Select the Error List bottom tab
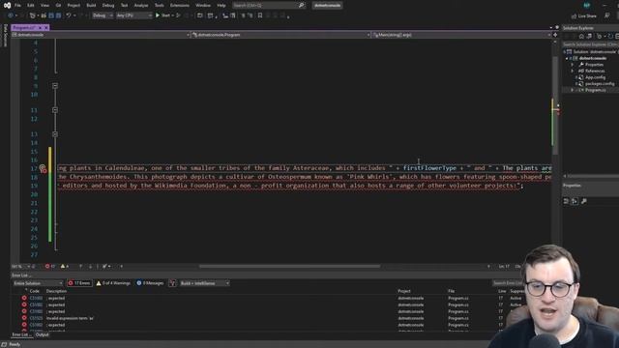Viewport: 619px width, 348px height. tap(21, 334)
